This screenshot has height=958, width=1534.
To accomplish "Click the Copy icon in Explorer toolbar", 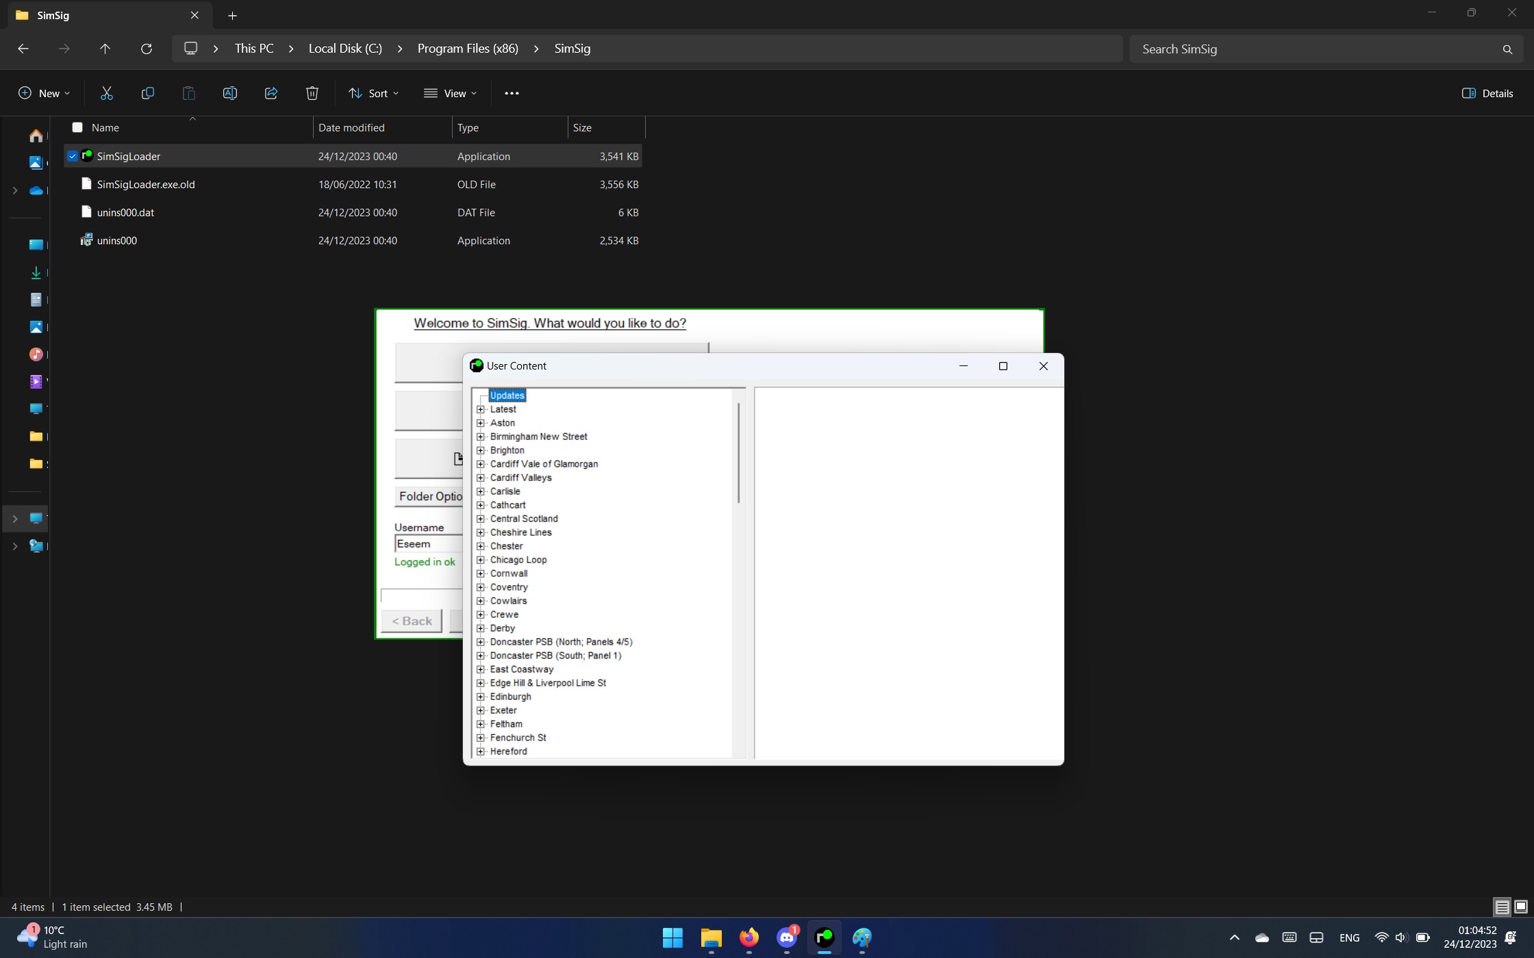I will click(147, 93).
